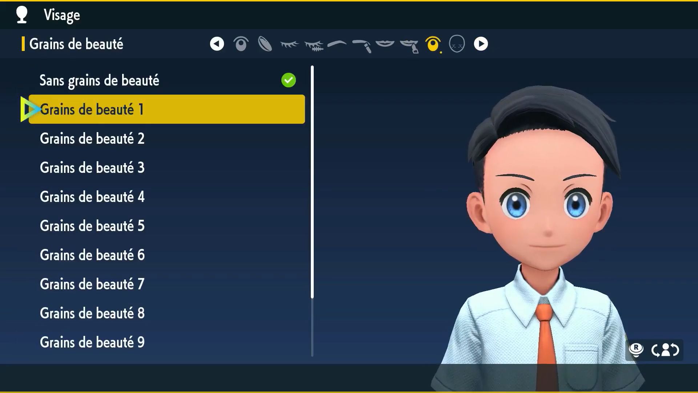Open the freckles face category icon
The image size is (698, 393).
click(457, 44)
